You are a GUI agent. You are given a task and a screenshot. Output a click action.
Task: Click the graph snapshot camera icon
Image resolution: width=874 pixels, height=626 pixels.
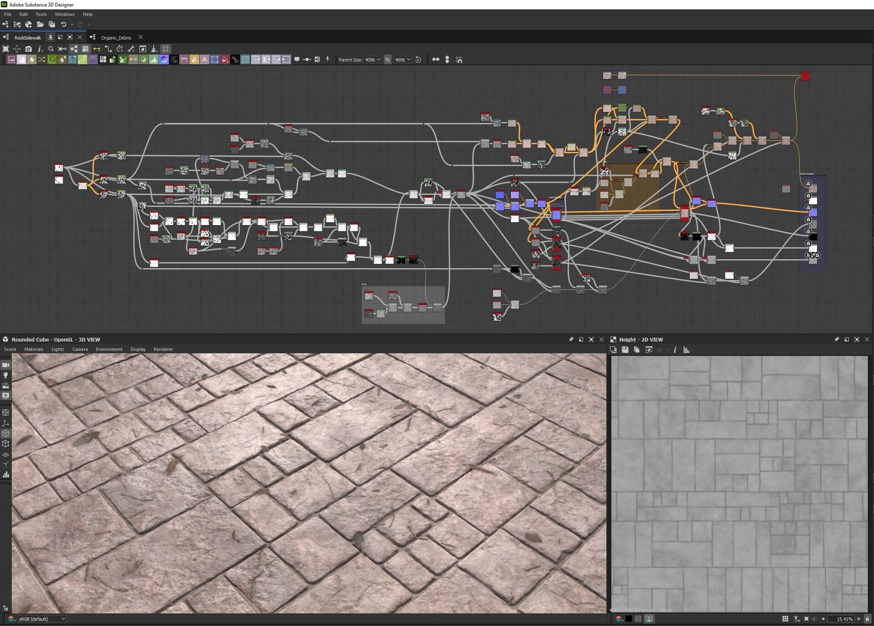coord(29,49)
